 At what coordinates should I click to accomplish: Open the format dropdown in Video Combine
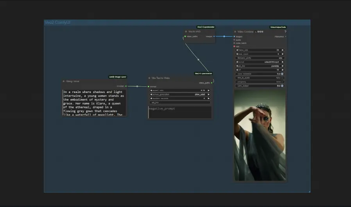click(260, 62)
